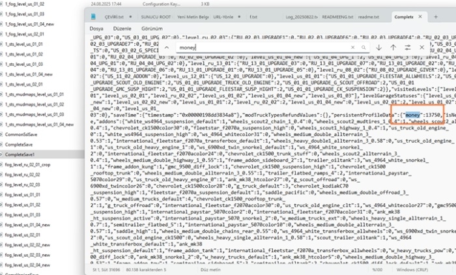
Task: Clear the search text with the X icon
Action: click(352, 48)
